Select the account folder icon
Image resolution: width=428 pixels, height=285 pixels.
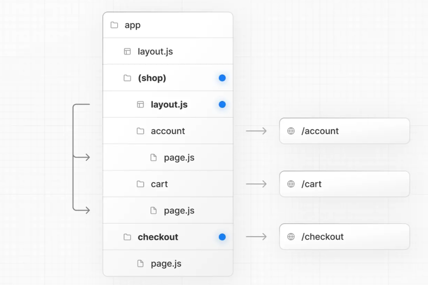(x=140, y=131)
